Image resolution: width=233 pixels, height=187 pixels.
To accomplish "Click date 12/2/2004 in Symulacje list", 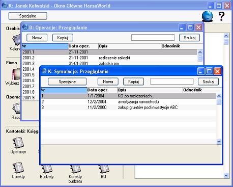I will (97, 102).
